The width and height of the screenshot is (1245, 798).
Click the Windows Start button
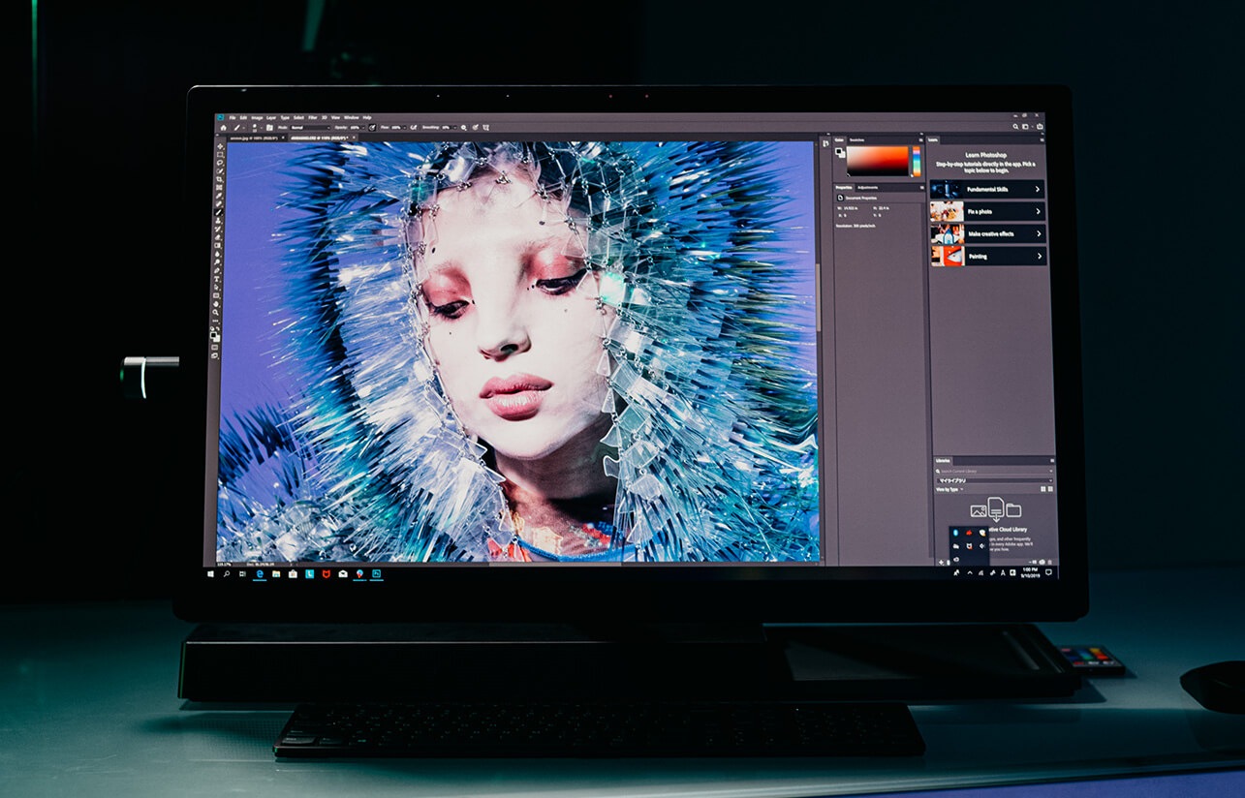click(210, 573)
